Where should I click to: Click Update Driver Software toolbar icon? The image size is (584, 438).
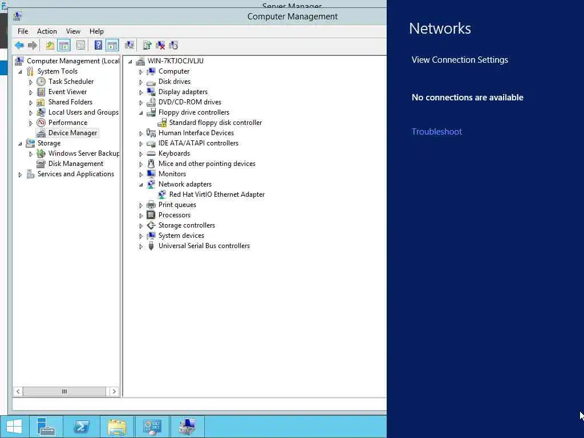pos(147,46)
